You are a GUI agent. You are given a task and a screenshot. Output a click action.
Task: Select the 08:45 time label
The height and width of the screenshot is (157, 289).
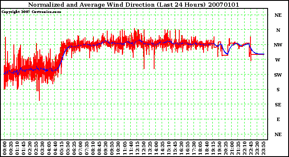(99, 148)
